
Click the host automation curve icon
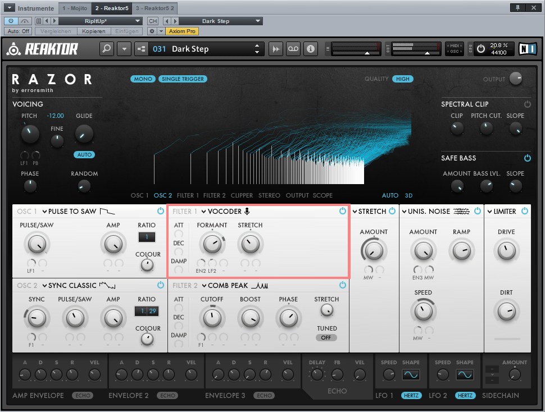25,21
